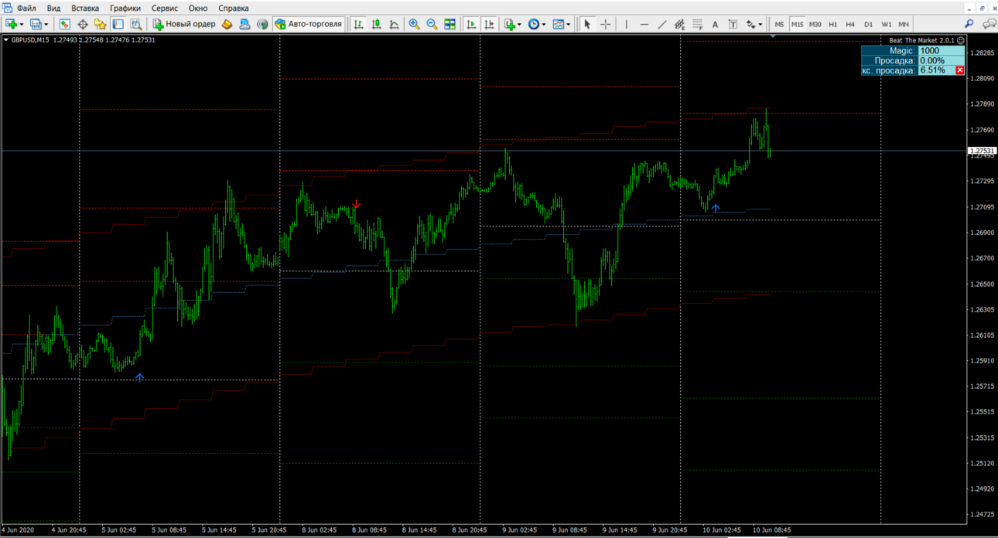The width and height of the screenshot is (998, 538).
Task: Switch to the H4 timeframe
Action: [x=850, y=24]
